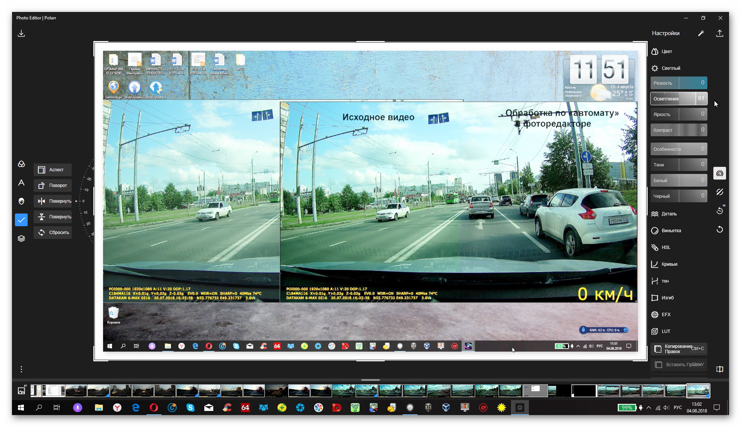
Task: Click the import photo download icon
Action: coord(21,34)
